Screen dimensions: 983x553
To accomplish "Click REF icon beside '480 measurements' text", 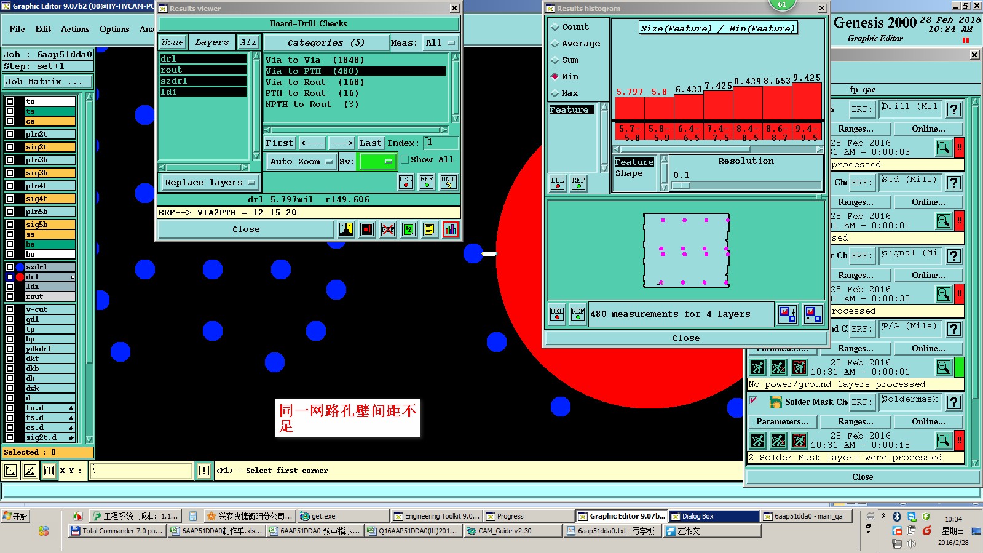I will coord(578,314).
